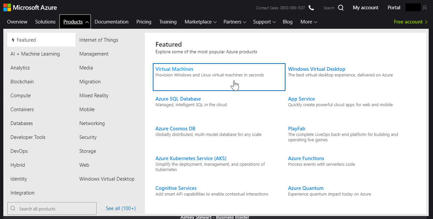Viewport: 433px width, 219px height.
Task: Open Azure Kubernetes Service (AKS) link
Action: (x=191, y=158)
